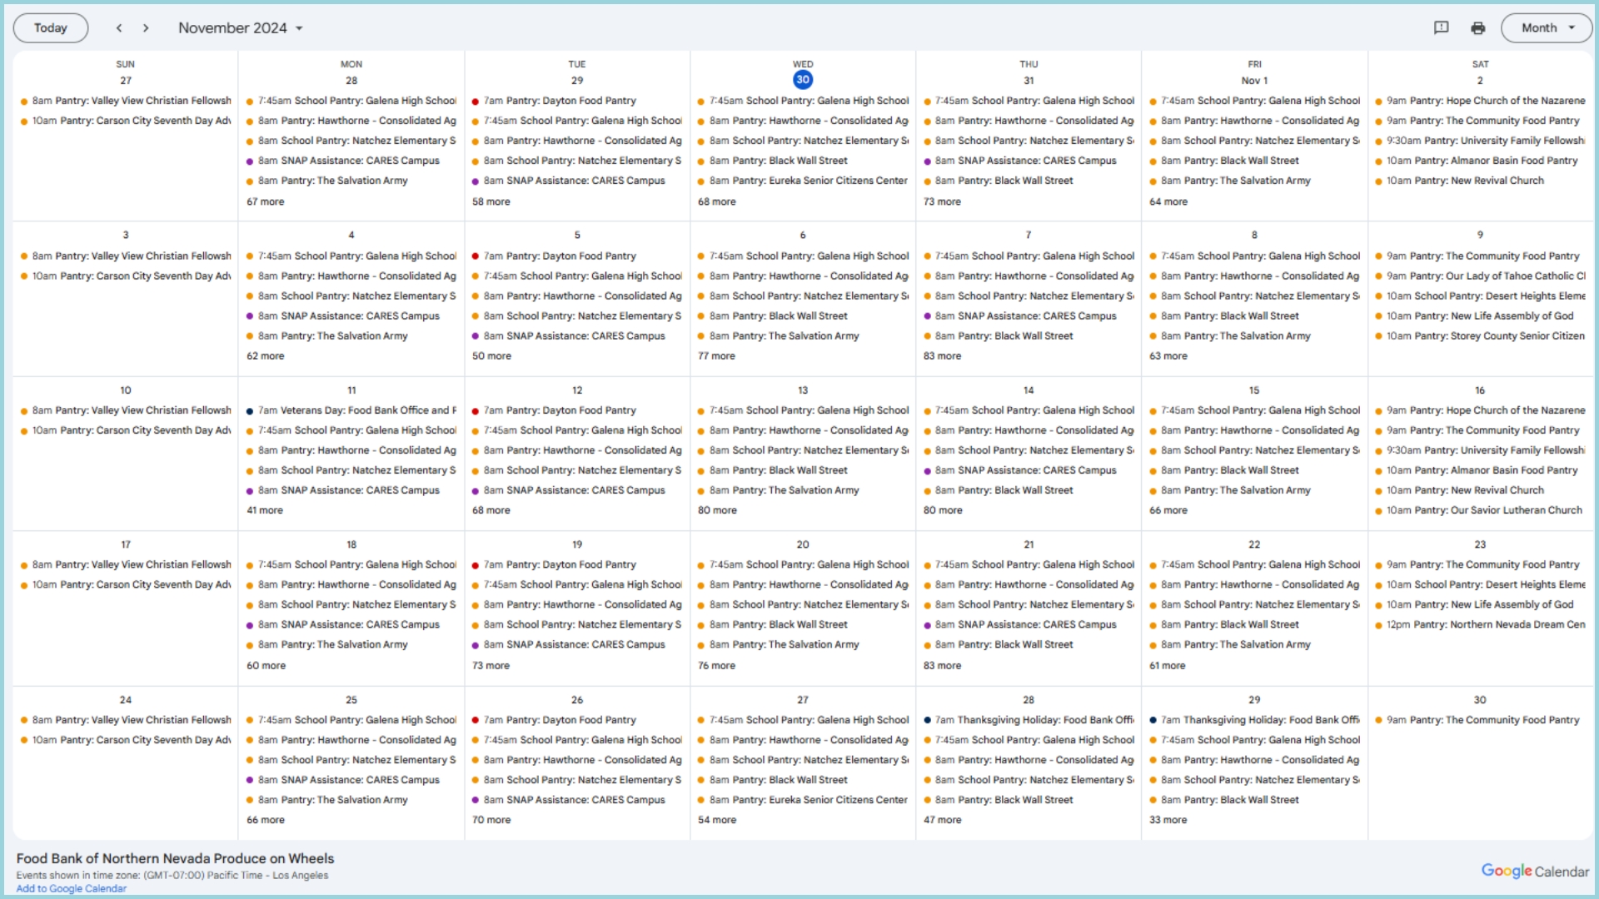The width and height of the screenshot is (1599, 899).
Task: Show 66 more events on Nov 25
Action: (x=266, y=820)
